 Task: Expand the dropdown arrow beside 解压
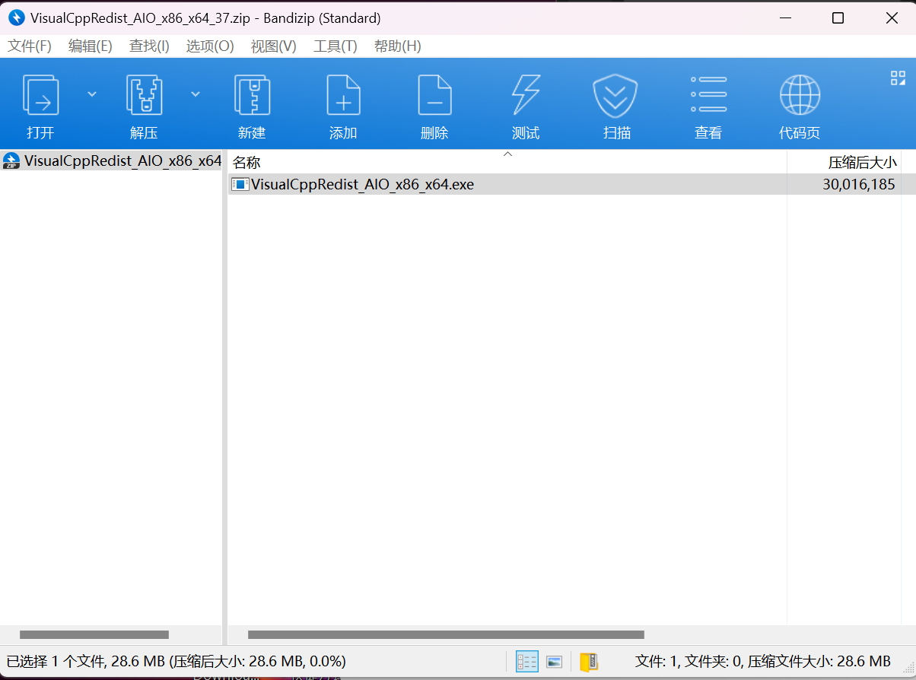[x=196, y=94]
